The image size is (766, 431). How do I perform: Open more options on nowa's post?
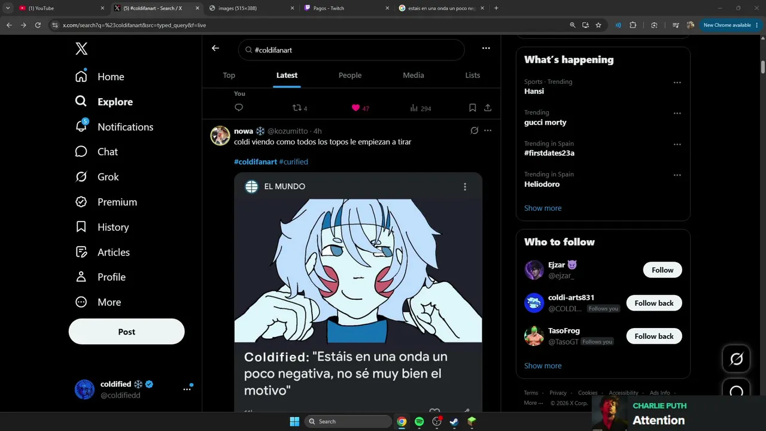point(488,130)
